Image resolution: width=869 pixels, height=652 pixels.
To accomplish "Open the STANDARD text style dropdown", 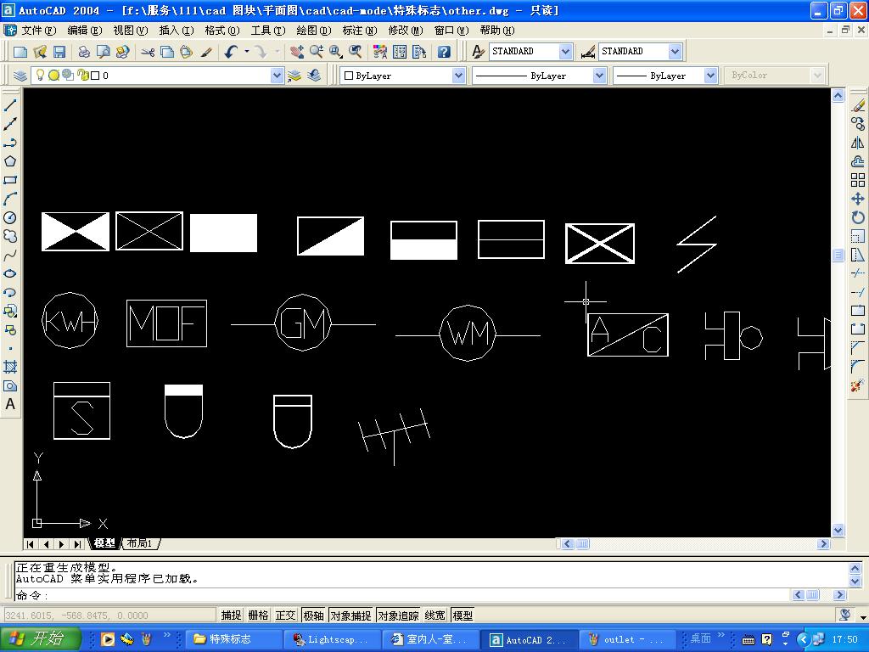I will coord(565,52).
